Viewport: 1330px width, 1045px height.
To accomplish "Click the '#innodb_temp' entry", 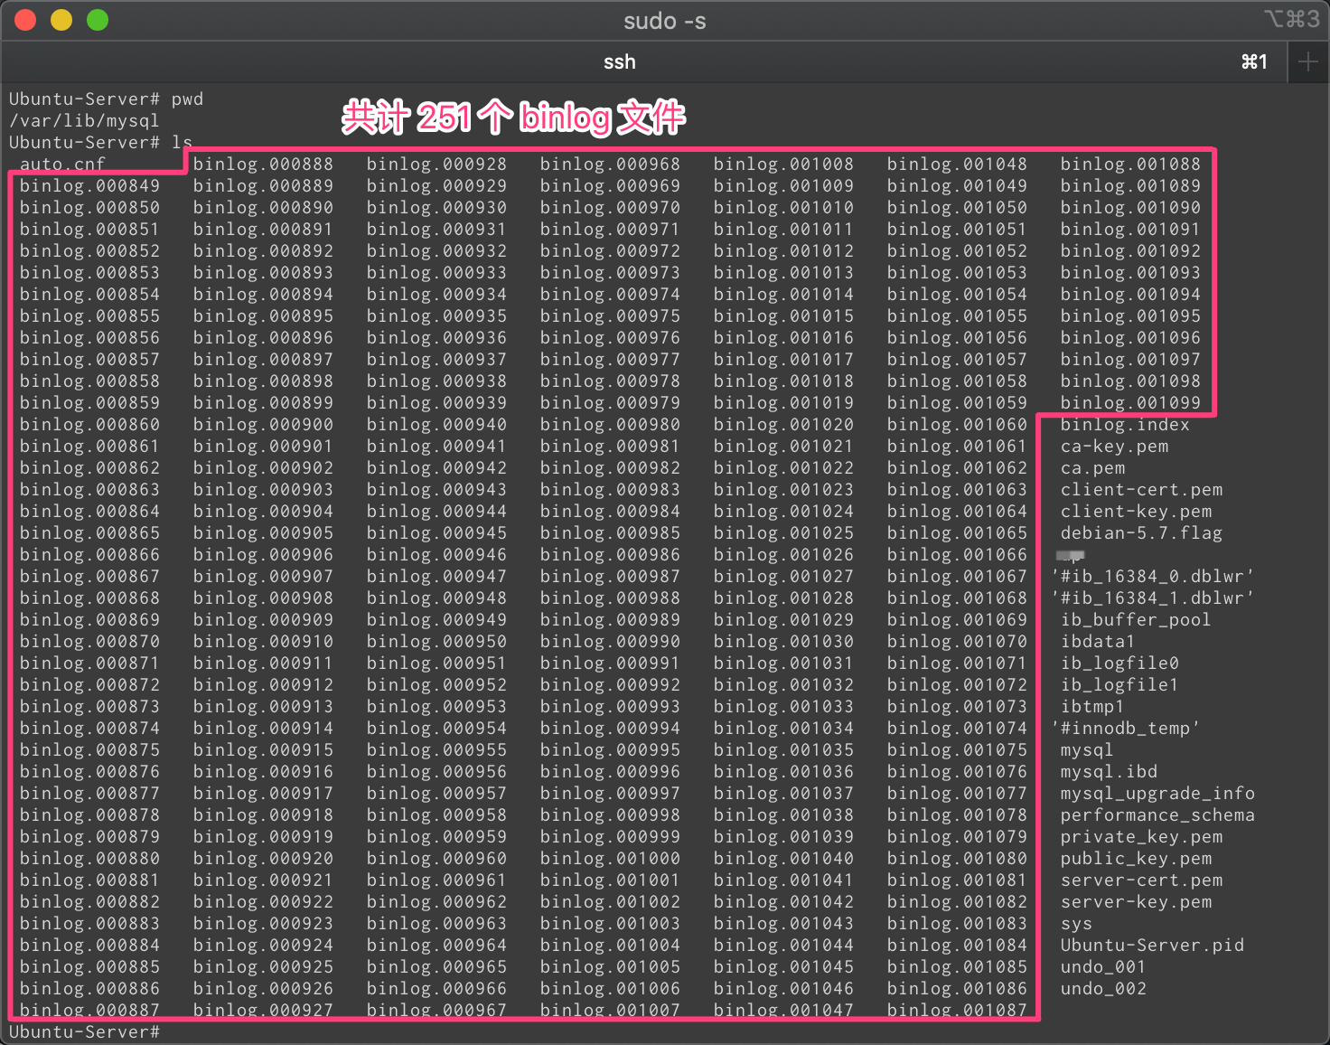I will (x=1125, y=729).
